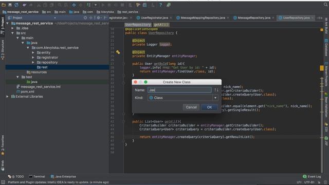
Task: Change line separator LF in status bar
Action: (x=299, y=182)
